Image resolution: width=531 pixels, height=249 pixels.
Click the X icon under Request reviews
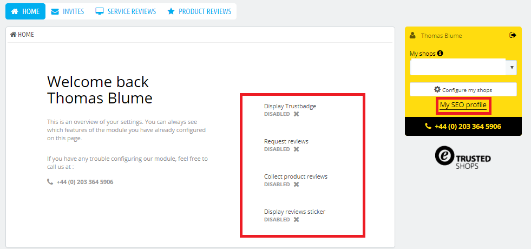[296, 149]
